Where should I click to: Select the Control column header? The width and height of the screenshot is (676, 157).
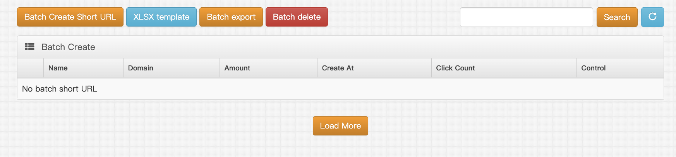coord(593,68)
